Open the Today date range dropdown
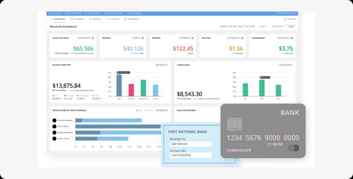 (x=262, y=26)
